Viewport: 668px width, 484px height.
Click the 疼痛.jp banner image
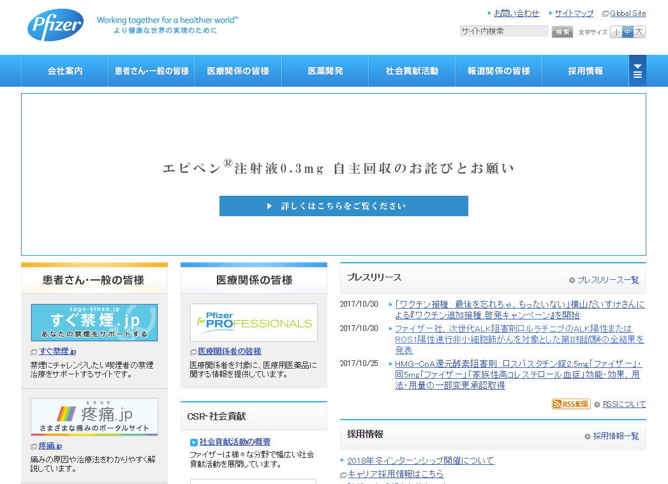pos(94,417)
